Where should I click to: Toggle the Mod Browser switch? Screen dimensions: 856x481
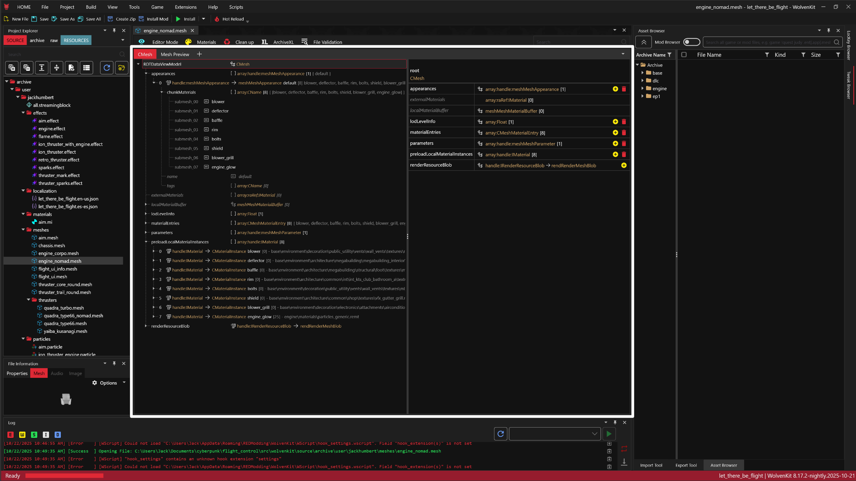pos(691,42)
